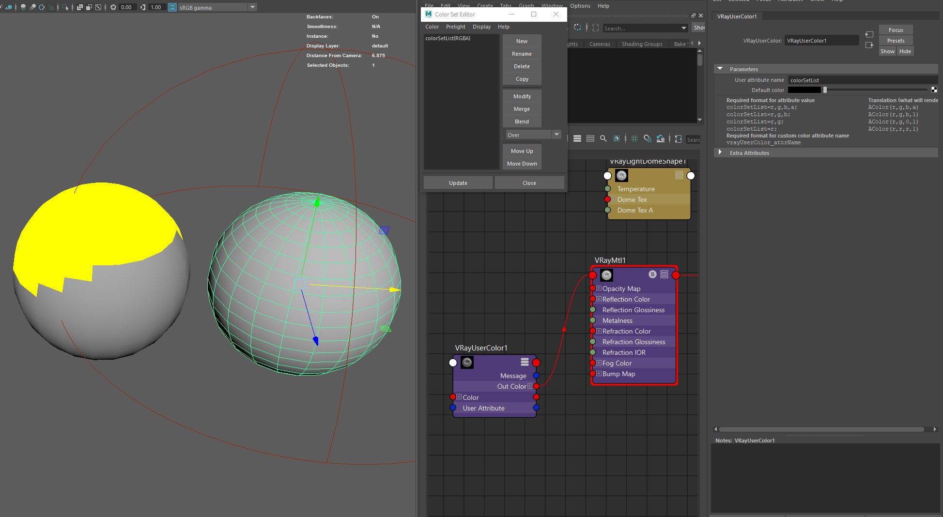The image size is (943, 517).
Task: Toggle the motion blur ring icon
Action: 42,7
